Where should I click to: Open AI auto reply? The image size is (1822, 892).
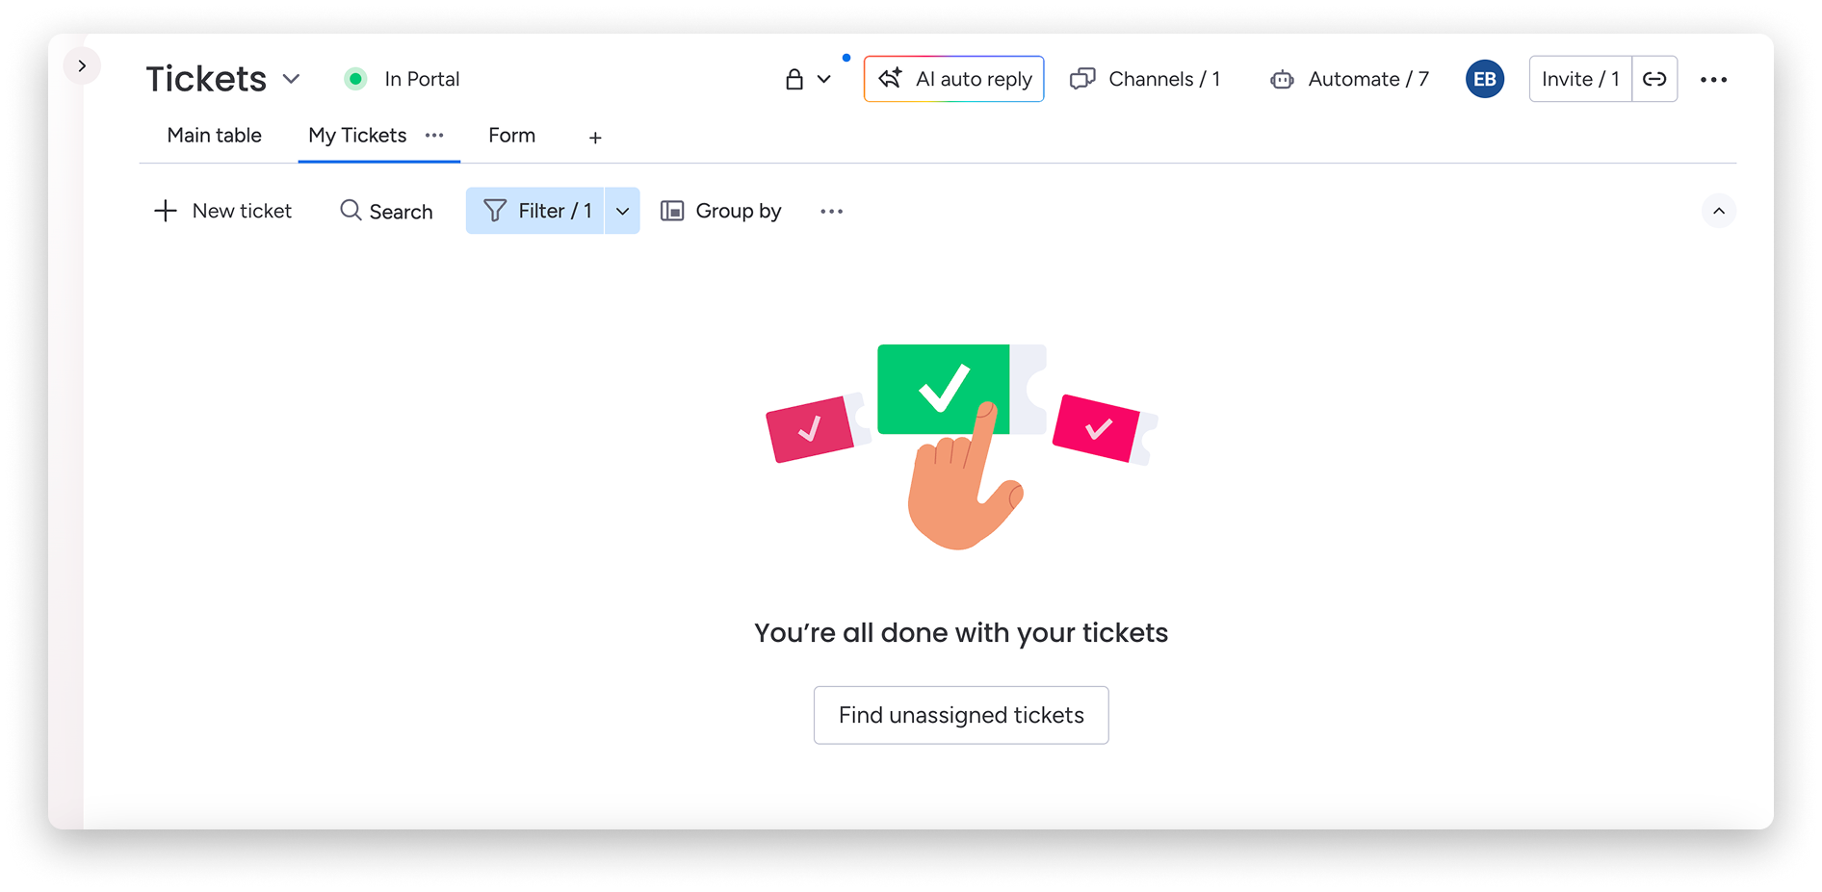953,79
